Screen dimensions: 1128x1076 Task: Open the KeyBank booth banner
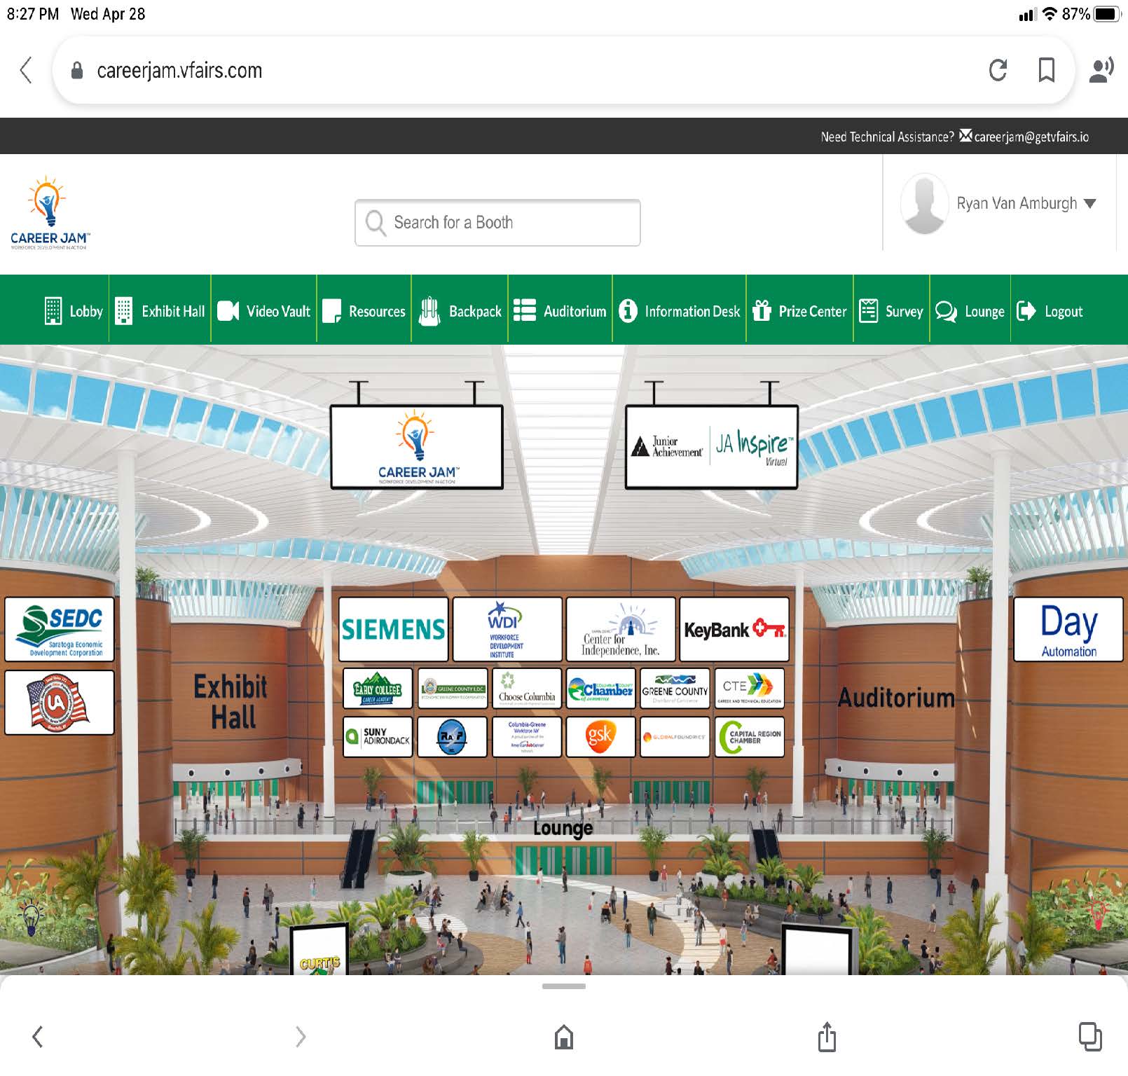pyautogui.click(x=734, y=629)
